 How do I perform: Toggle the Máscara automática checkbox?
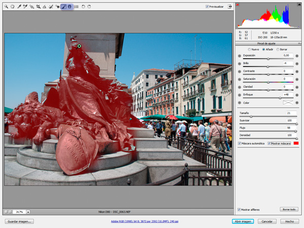tap(240, 143)
